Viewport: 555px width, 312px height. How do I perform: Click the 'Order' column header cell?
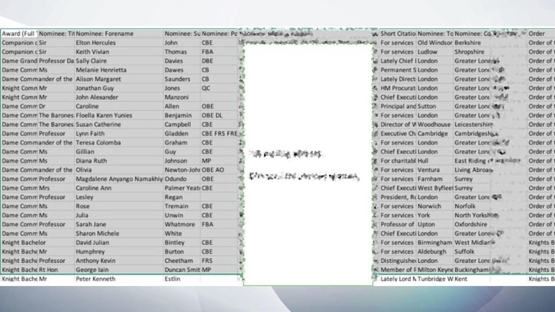[541, 34]
